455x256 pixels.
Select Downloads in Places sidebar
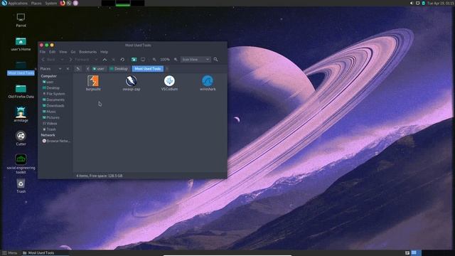coord(53,106)
